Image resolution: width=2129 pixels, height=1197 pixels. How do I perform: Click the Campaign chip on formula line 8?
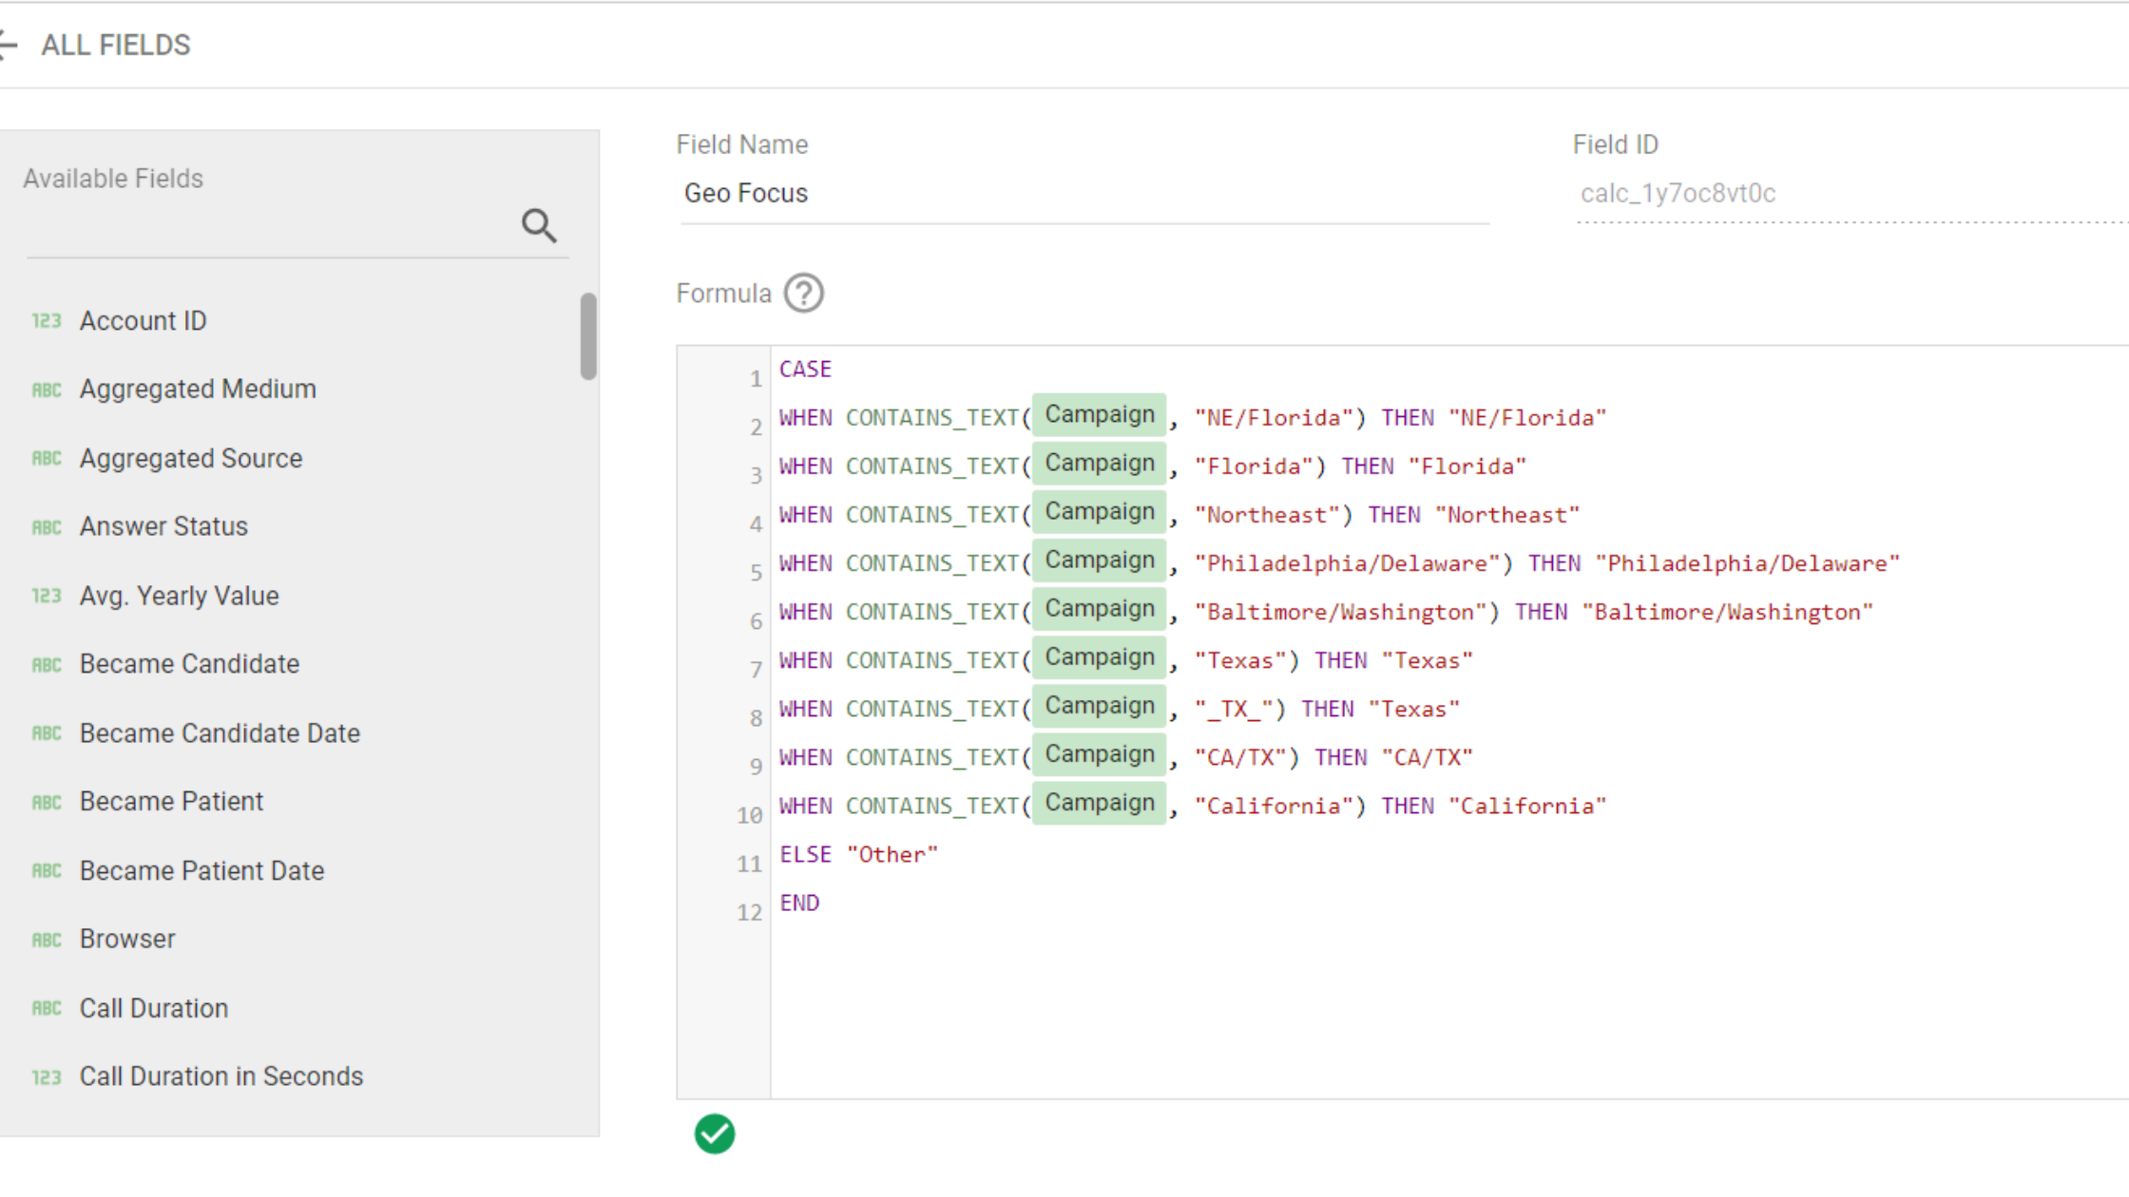point(1100,706)
